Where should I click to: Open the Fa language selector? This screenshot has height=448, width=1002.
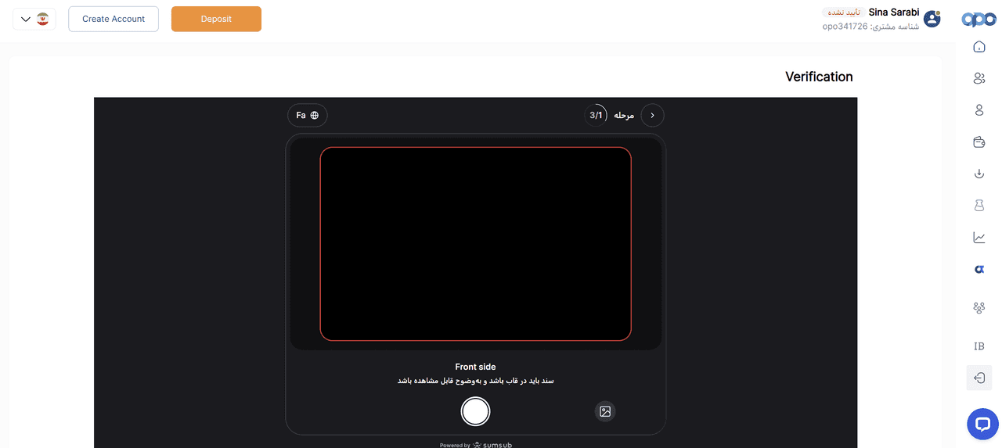(308, 116)
